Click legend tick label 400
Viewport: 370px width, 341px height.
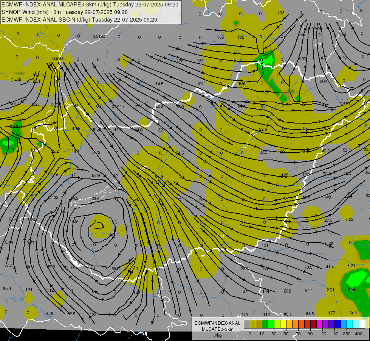pos(359,334)
